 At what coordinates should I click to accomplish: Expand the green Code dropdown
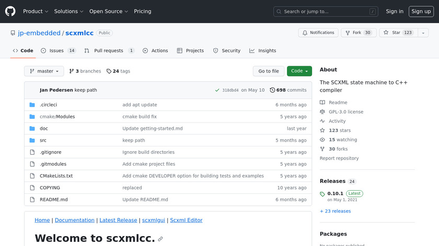pos(299,71)
